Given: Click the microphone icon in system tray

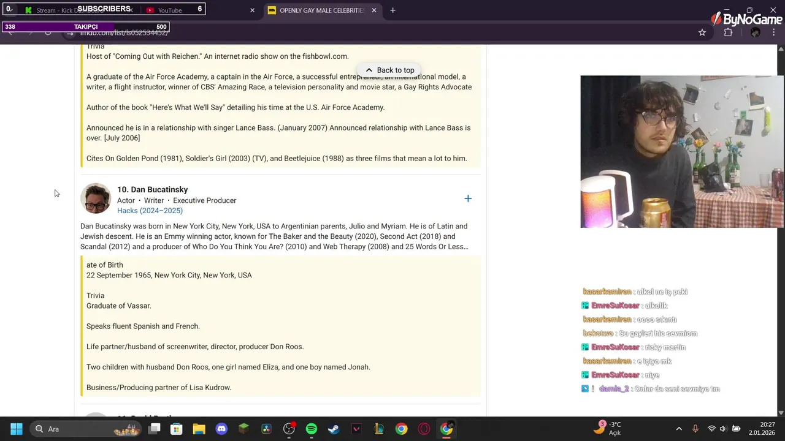Looking at the screenshot, I should click(x=695, y=429).
